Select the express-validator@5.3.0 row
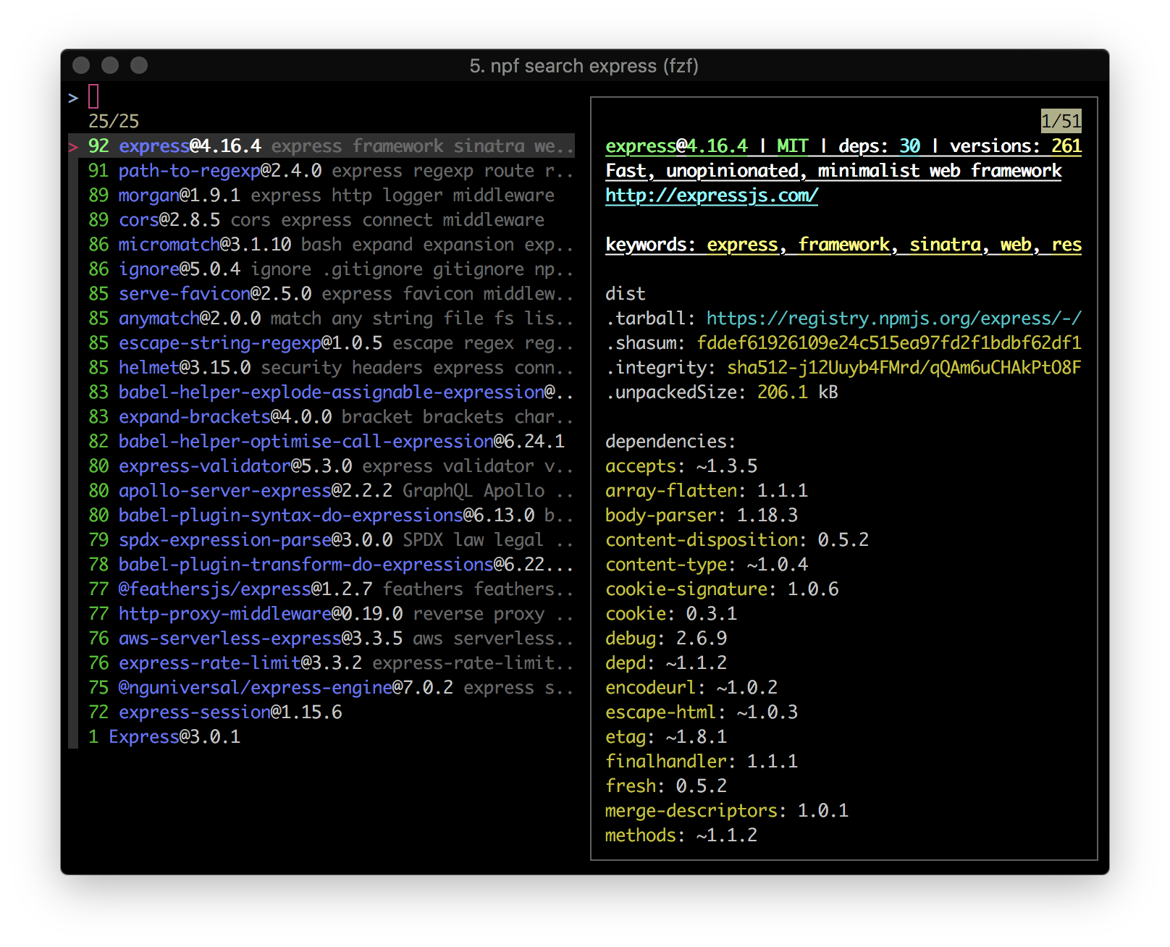 [321, 466]
